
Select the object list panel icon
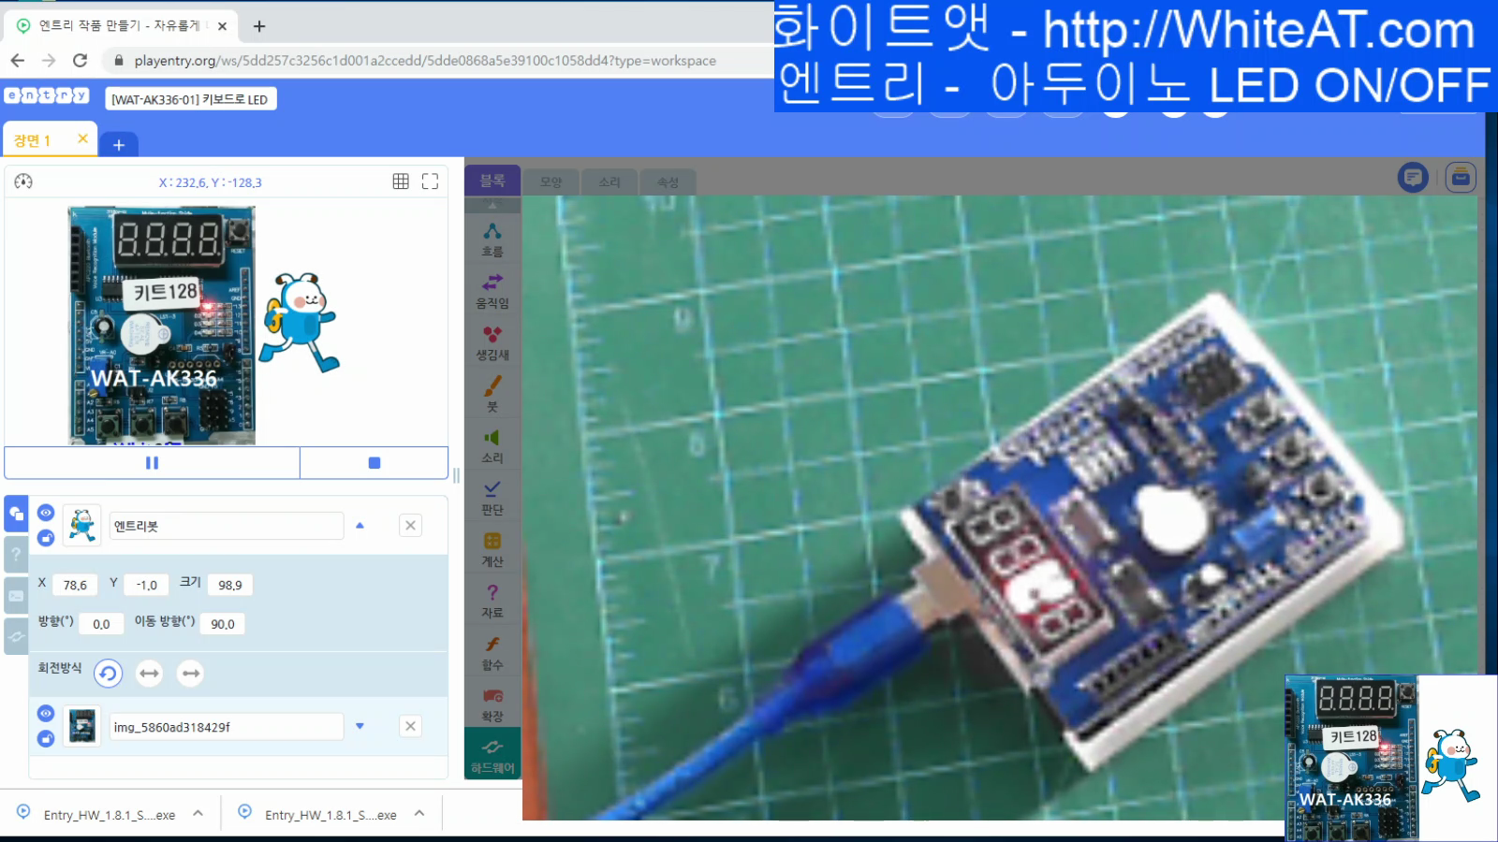[x=16, y=514]
